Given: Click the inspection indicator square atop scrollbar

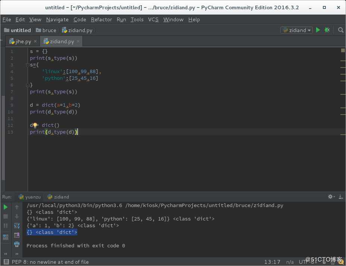Looking at the screenshot, I should point(343,50).
